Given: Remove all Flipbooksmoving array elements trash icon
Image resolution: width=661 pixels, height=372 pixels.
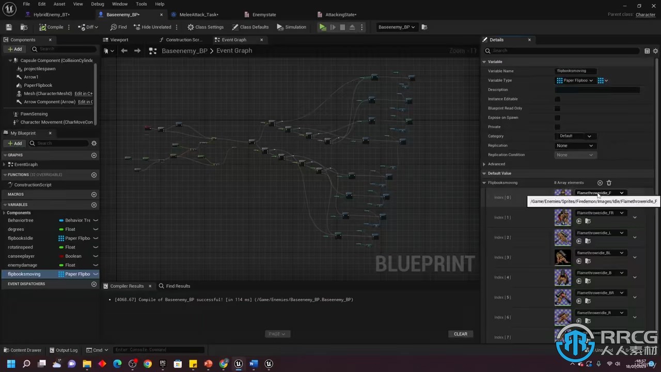Looking at the screenshot, I should (609, 183).
